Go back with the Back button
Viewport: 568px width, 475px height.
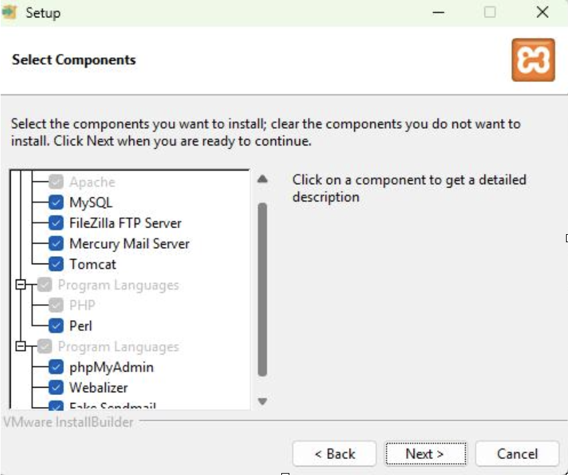[x=335, y=454]
